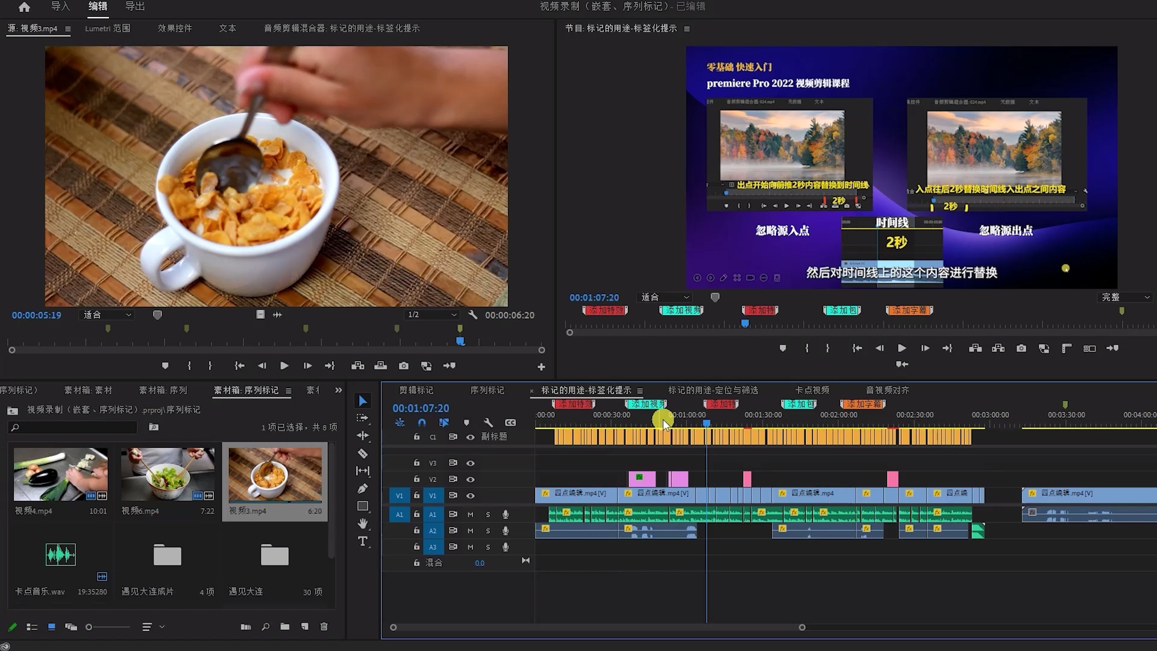Screen dimensions: 1157x651
Task: Mute audio track A2
Action: [470, 531]
